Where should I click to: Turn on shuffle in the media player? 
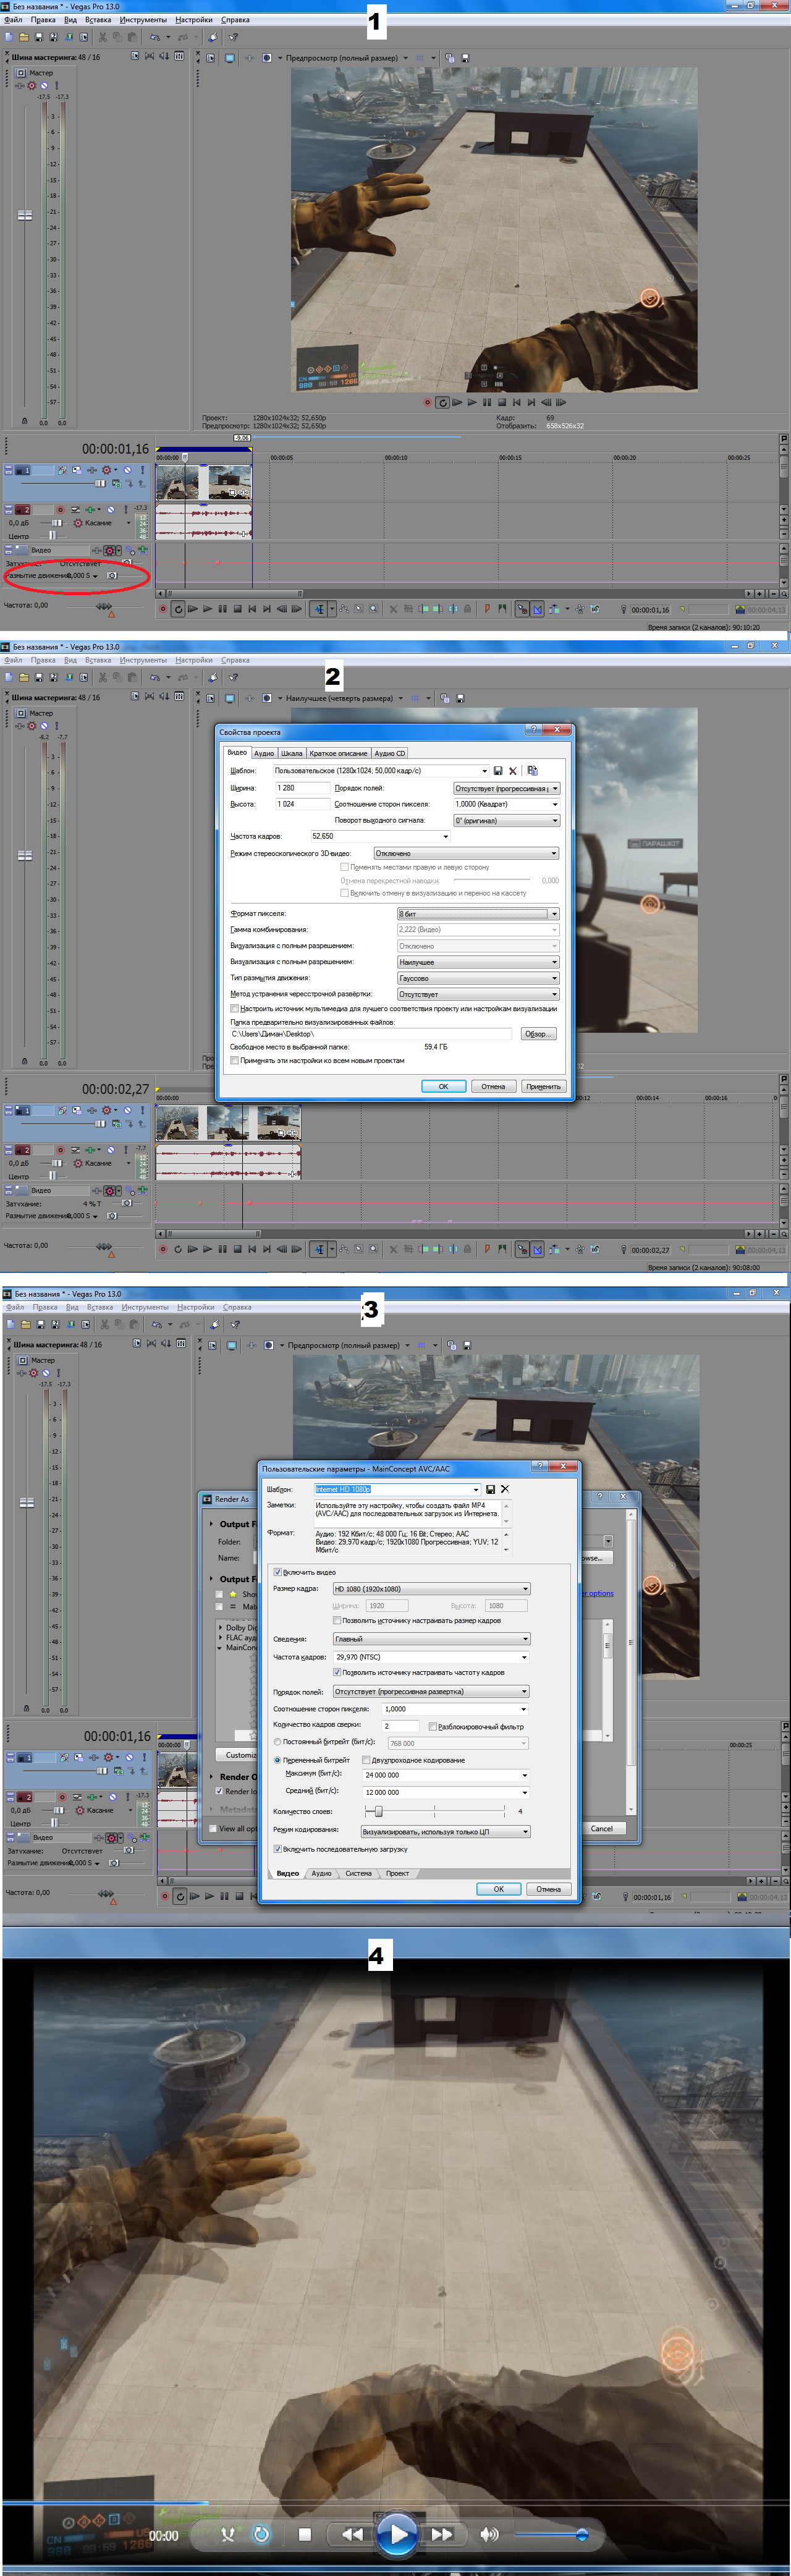(x=228, y=2534)
